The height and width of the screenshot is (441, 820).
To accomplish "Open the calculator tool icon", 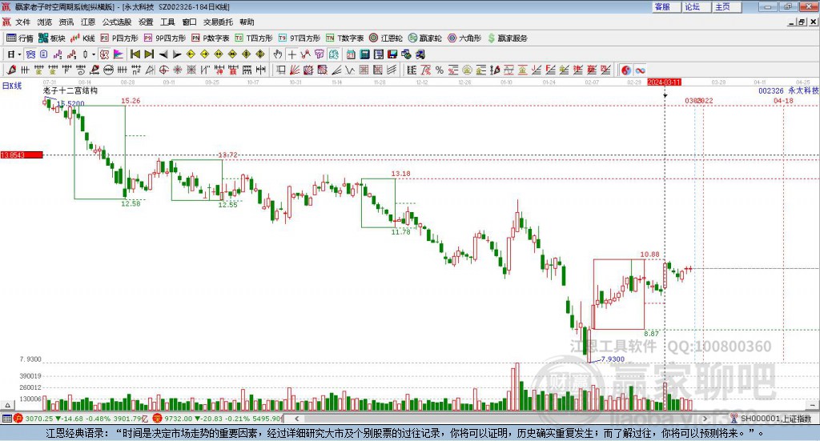I will pos(364,54).
